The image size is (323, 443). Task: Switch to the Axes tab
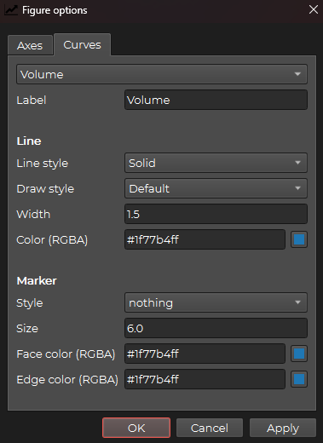(x=30, y=45)
